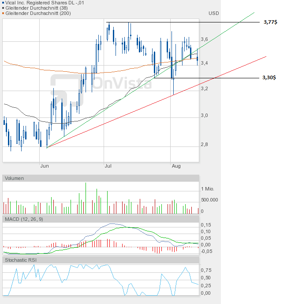Click the orange legend square for the 200-day average
The width and height of the screenshot is (291, 304).
(3, 13)
